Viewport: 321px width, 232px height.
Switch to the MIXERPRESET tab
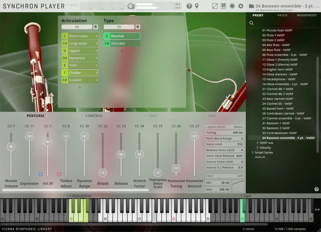pyautogui.click(x=307, y=15)
